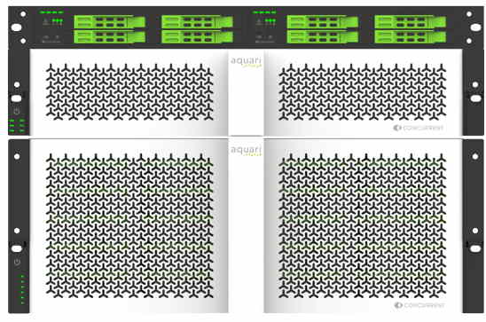
Task: Click the power button on the upper chassis
Action: (17, 112)
